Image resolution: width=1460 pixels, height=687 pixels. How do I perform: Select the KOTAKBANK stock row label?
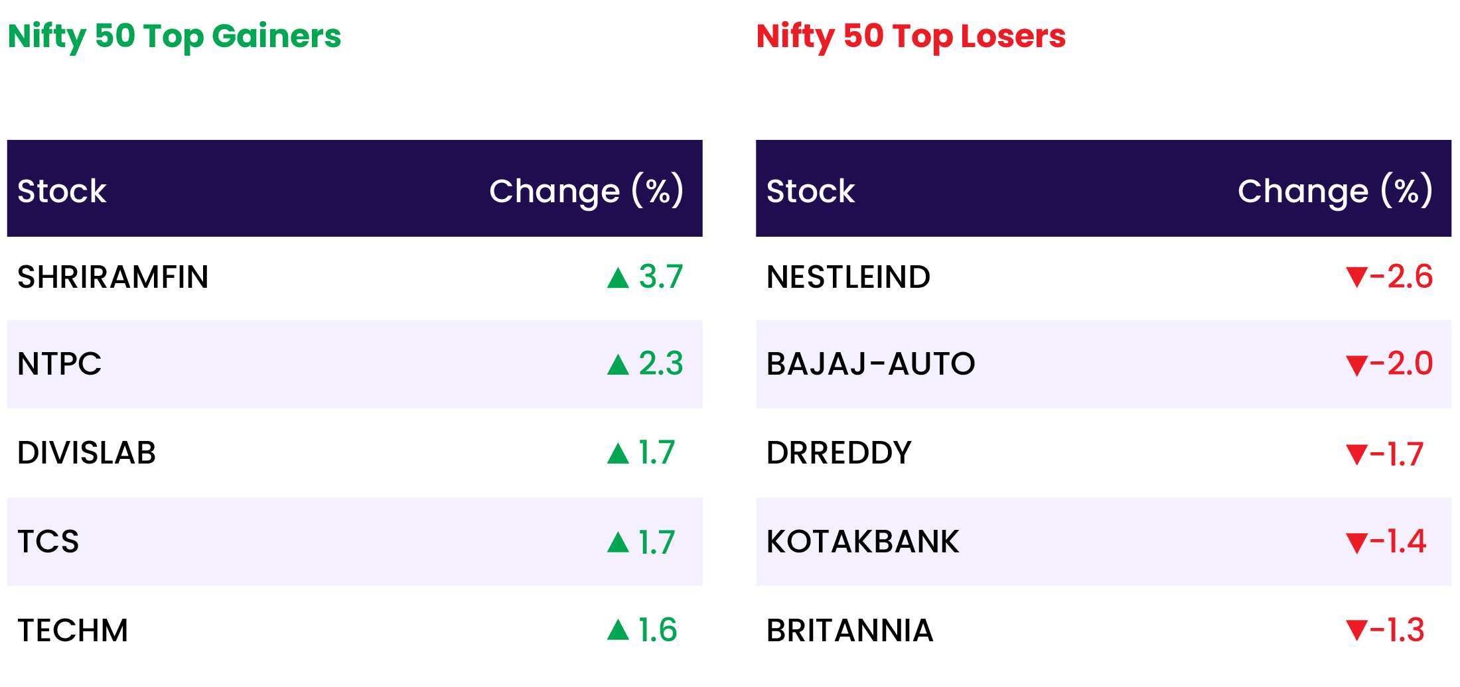click(863, 542)
